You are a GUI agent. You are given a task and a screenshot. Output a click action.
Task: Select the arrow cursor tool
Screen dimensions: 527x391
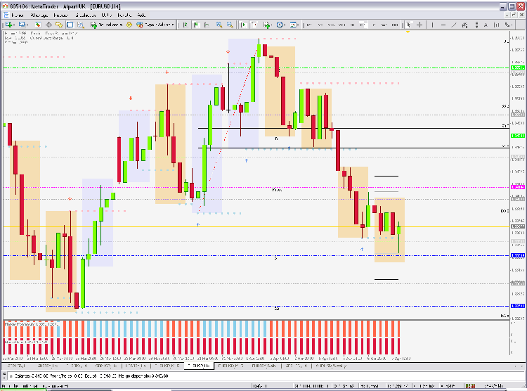(x=409, y=25)
